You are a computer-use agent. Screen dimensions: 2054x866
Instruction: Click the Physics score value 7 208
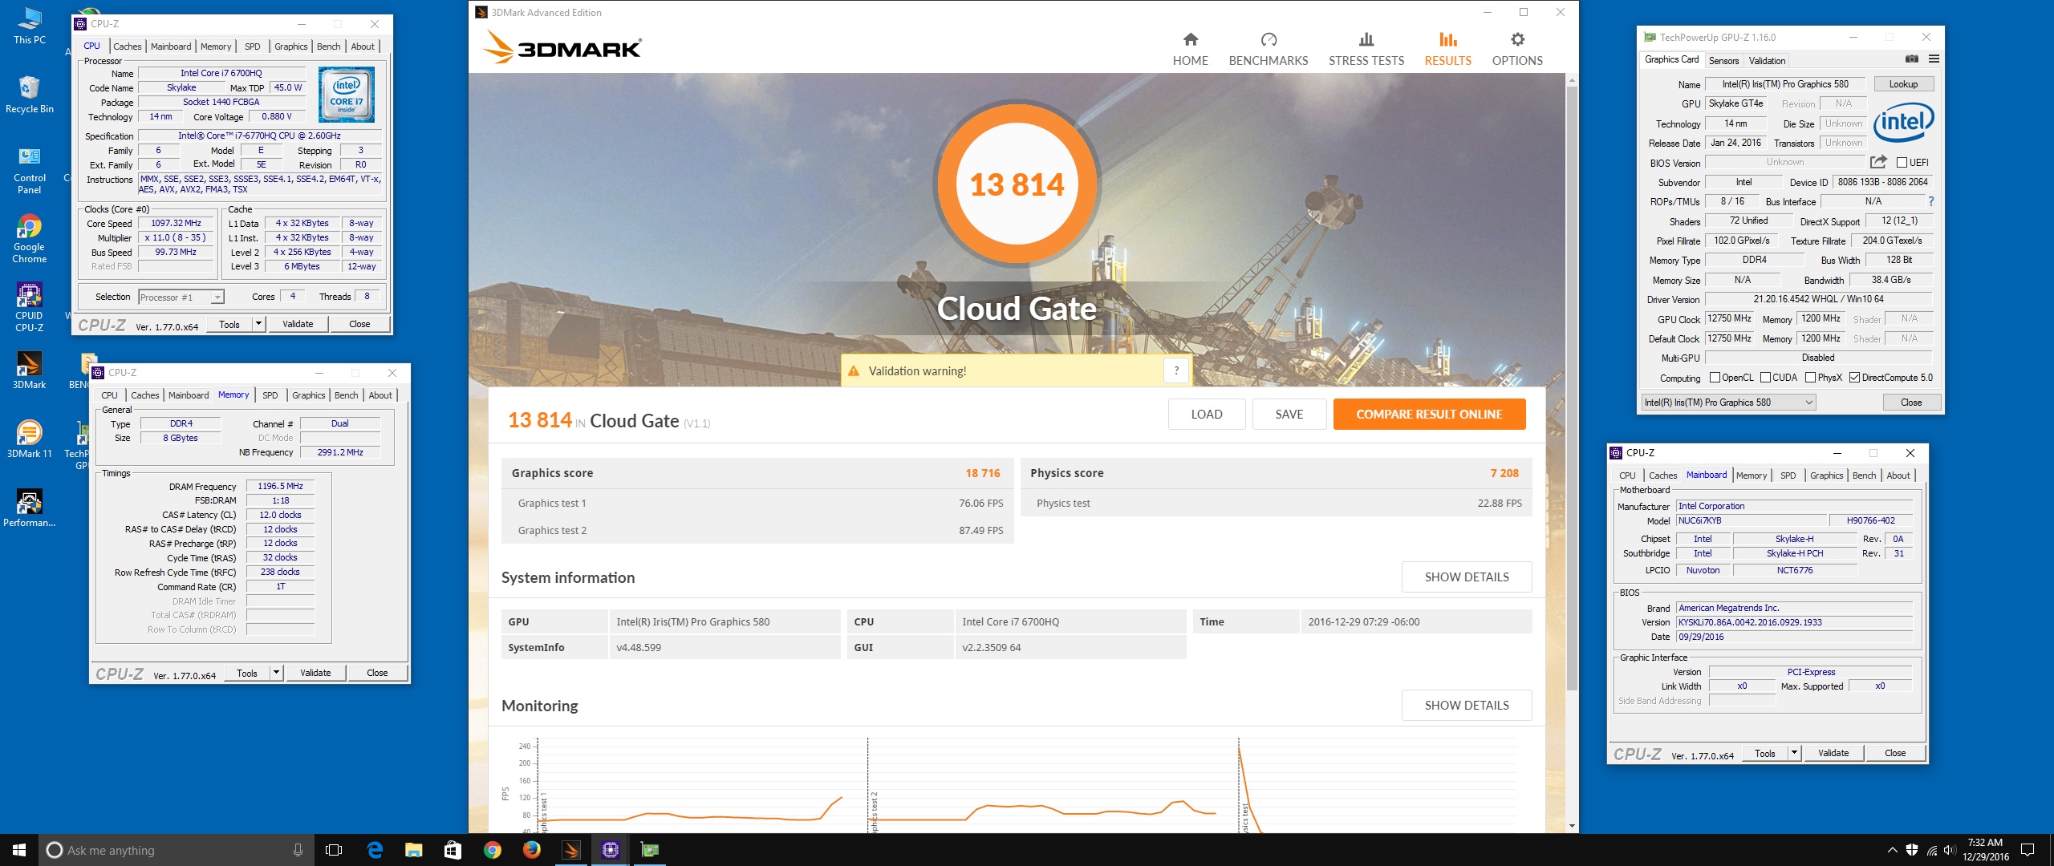tap(1504, 473)
